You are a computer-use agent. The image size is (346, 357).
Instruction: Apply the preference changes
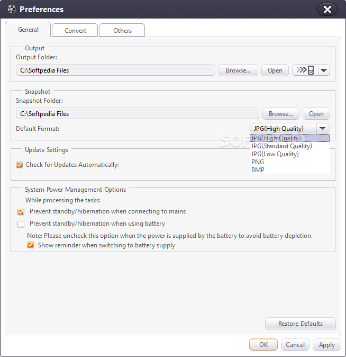(327, 345)
